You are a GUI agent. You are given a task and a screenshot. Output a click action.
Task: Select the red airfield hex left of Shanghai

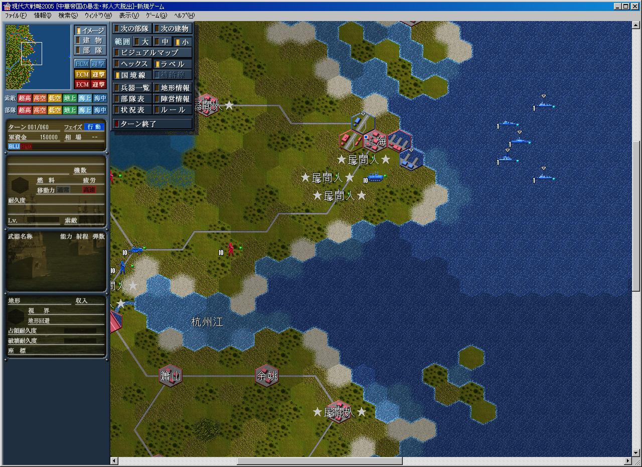[x=351, y=141]
